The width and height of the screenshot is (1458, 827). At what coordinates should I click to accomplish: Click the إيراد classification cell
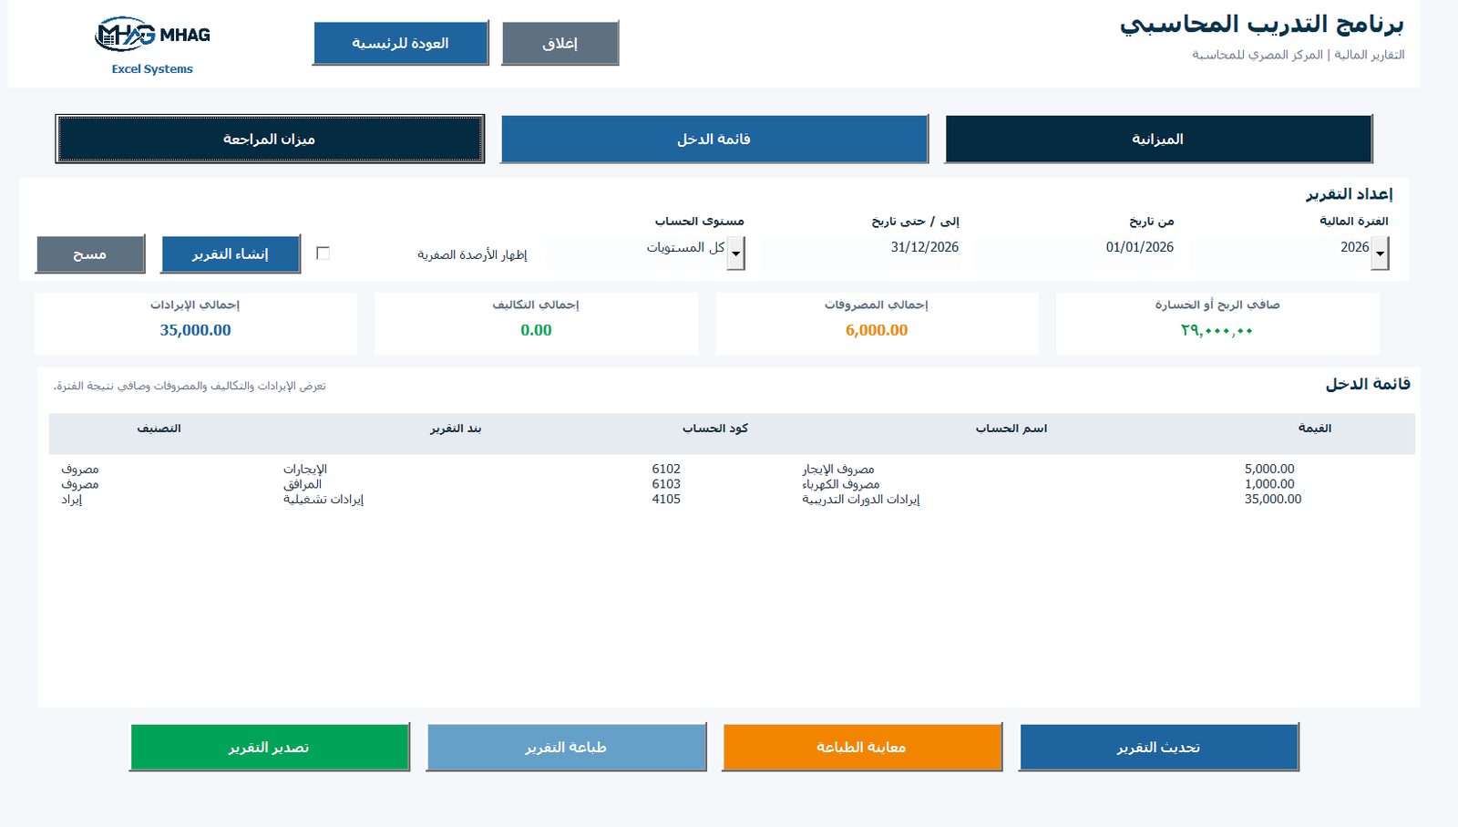[x=72, y=499]
